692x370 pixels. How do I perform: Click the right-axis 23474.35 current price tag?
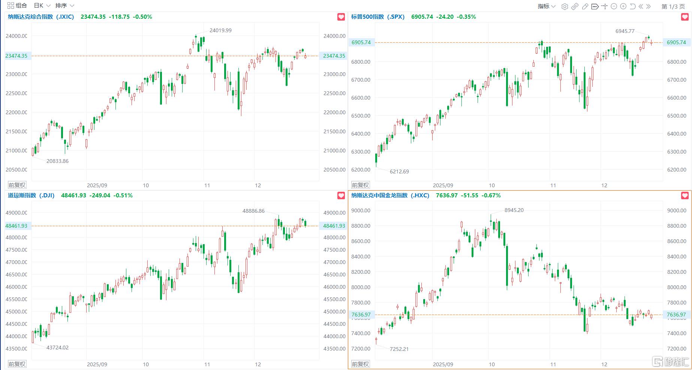point(334,56)
